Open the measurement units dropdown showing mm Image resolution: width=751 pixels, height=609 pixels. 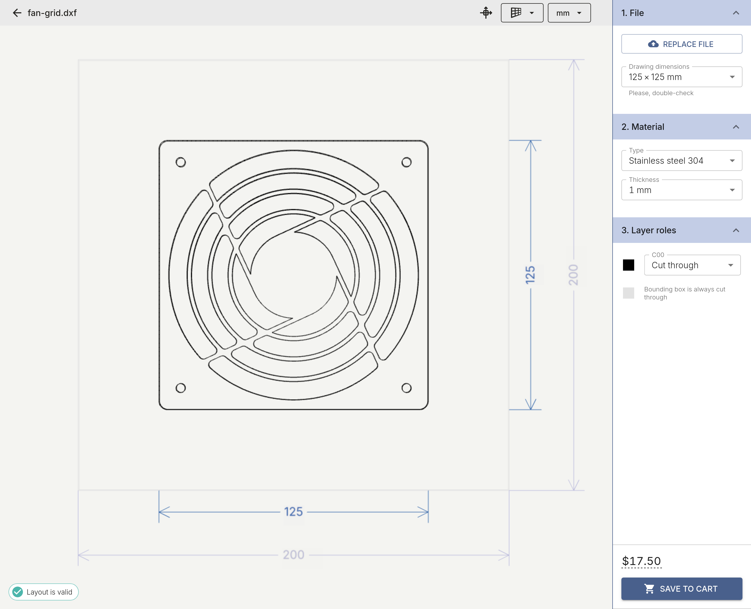(569, 13)
